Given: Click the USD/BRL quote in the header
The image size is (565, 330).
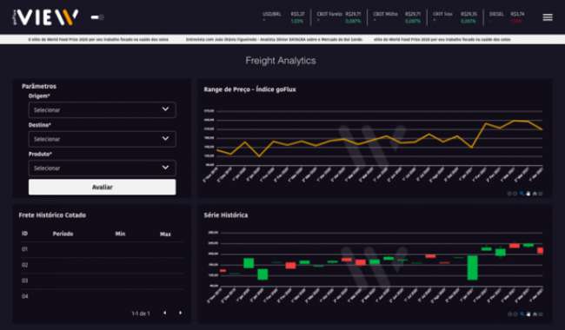Looking at the screenshot, I should point(283,17).
